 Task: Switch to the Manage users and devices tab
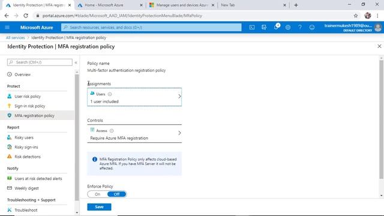[182, 5]
